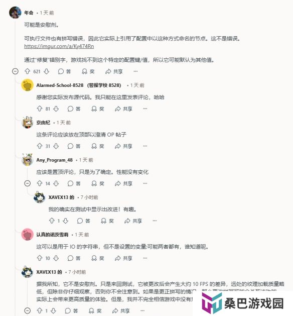Open the imgur.com/a/Ky474Rn link

point(59,46)
